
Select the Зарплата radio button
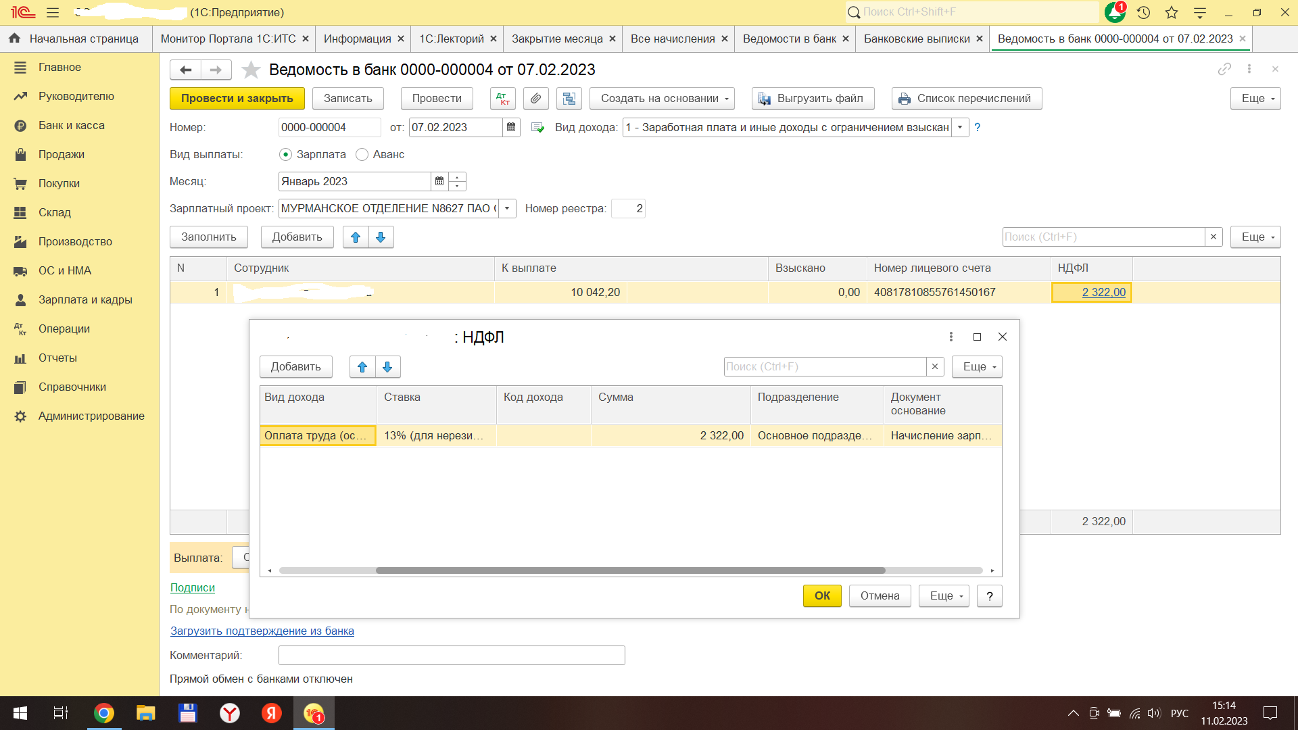286,155
